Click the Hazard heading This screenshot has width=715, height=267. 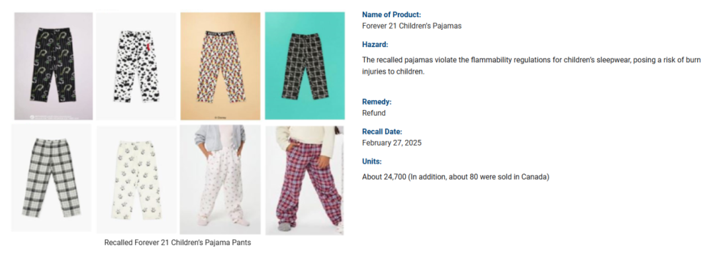pos(375,45)
